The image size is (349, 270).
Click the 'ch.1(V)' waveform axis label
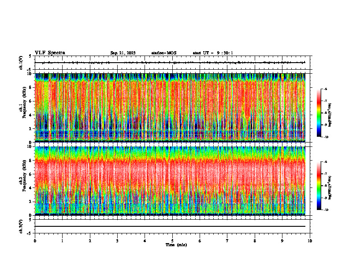tap(21, 63)
